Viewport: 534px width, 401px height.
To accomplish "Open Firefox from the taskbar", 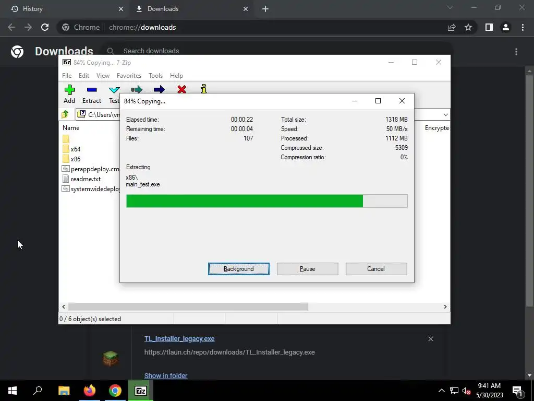I will click(x=90, y=391).
